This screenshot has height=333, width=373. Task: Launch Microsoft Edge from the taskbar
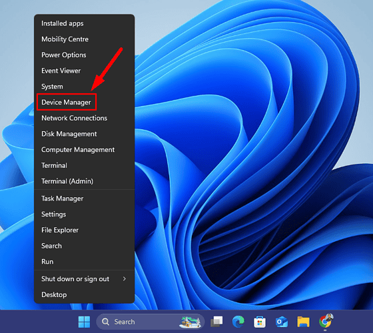tap(238, 322)
